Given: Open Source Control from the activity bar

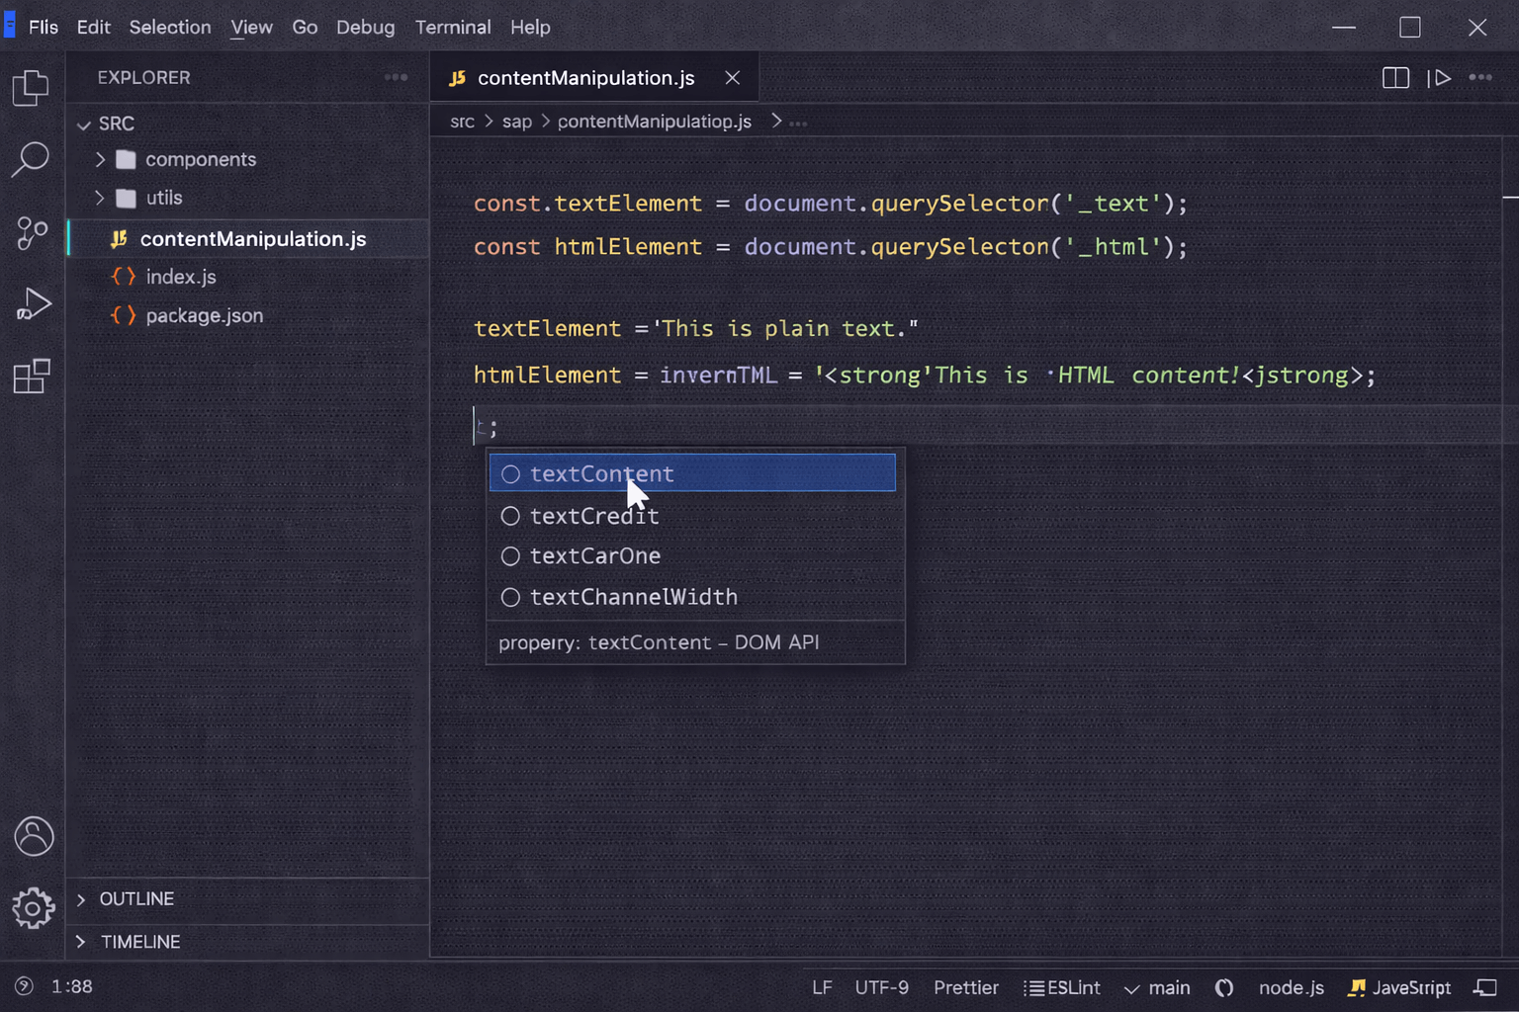Looking at the screenshot, I should click(33, 233).
